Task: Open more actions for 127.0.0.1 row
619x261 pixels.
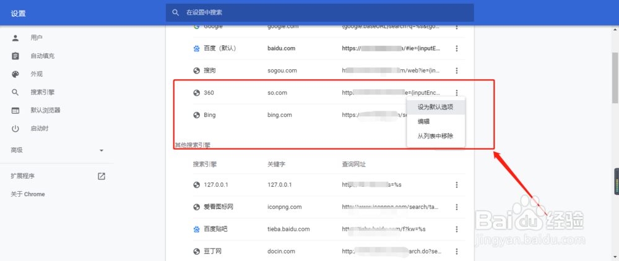Action: 457,184
